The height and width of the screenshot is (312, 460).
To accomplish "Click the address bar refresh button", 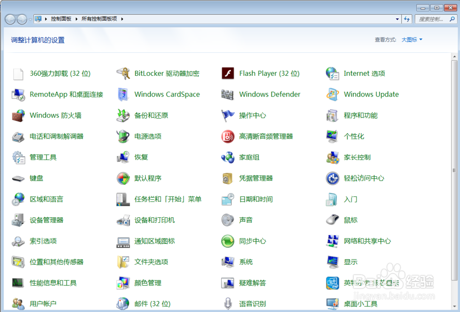I will click(407, 19).
